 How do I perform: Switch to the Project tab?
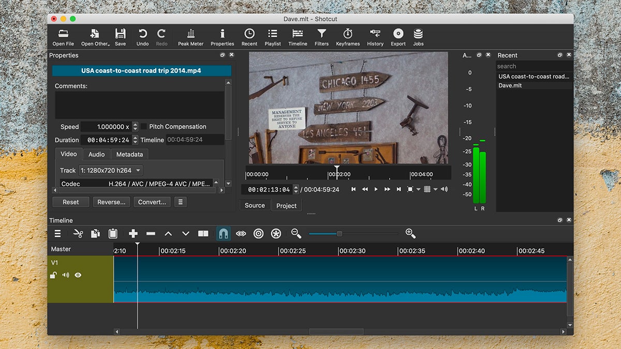[286, 205]
